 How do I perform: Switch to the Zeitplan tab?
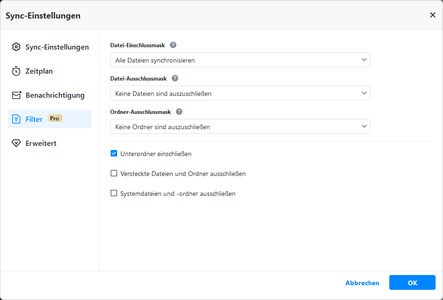pos(39,71)
